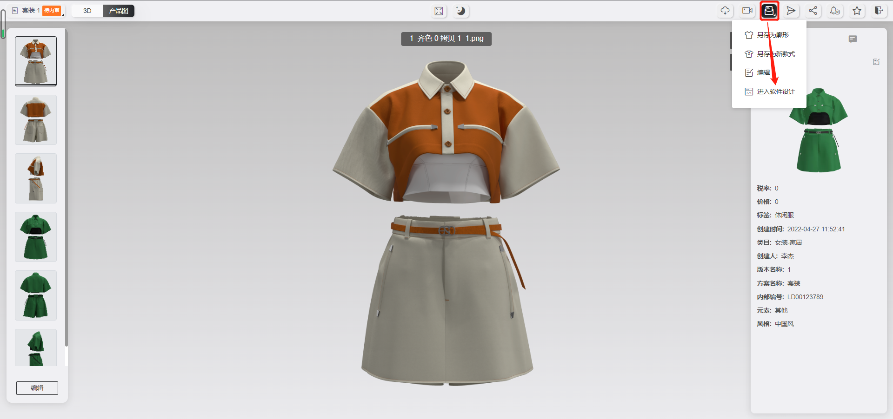Click the thumbnail list vertical scrollbar

[67, 186]
